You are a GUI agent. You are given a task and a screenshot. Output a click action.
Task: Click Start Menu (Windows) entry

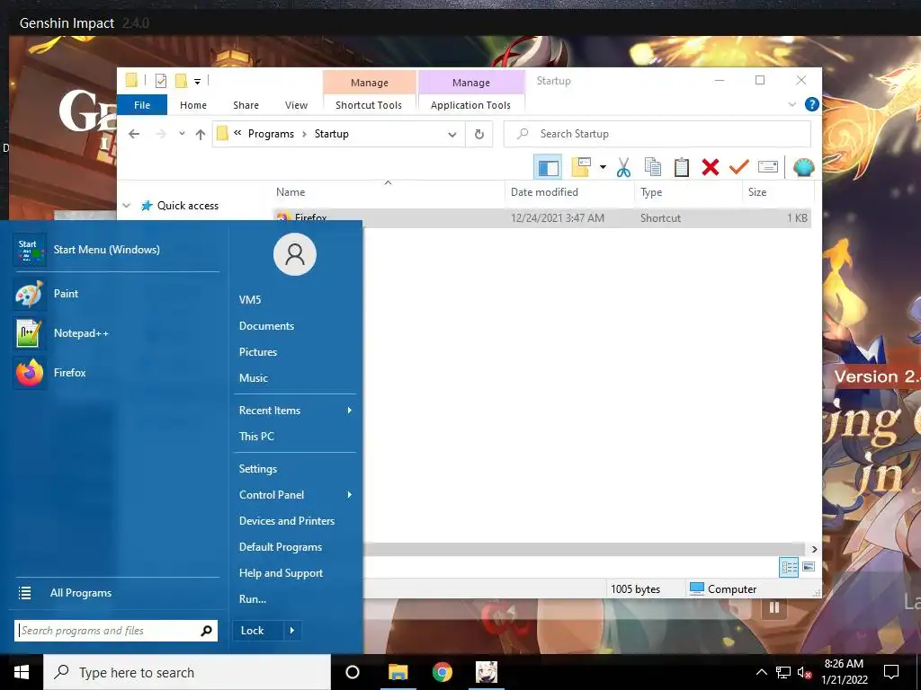[x=116, y=250]
